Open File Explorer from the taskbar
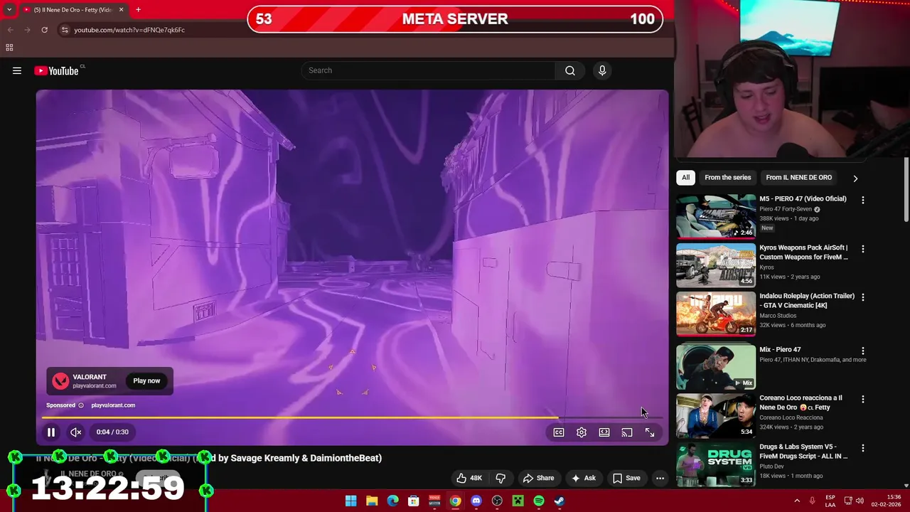The height and width of the screenshot is (512, 910). pyautogui.click(x=372, y=501)
